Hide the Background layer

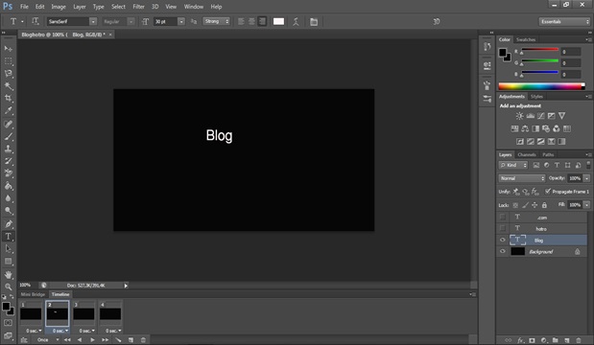pyautogui.click(x=502, y=251)
